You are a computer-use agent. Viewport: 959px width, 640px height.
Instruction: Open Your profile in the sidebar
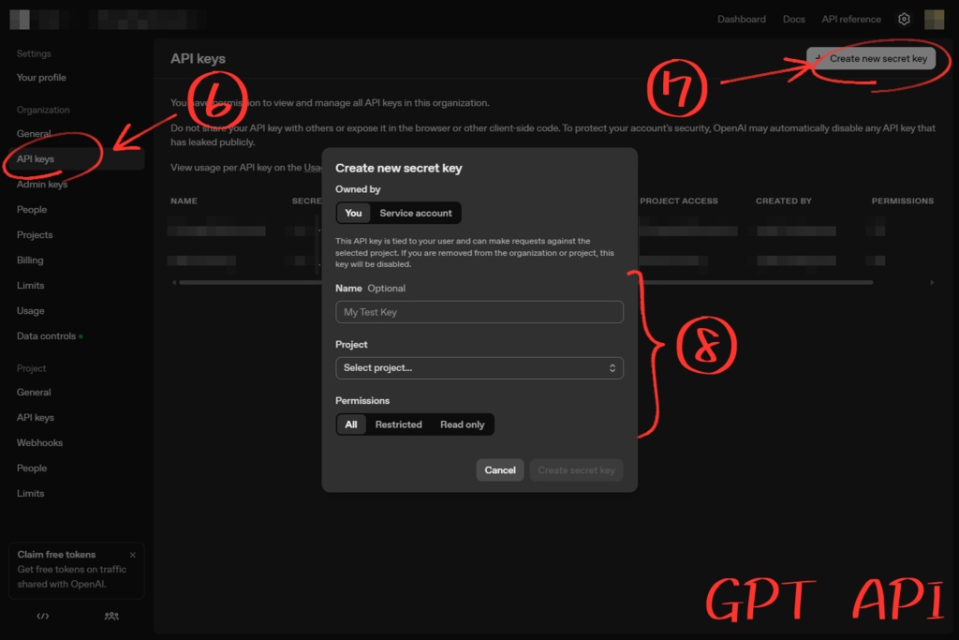point(40,77)
